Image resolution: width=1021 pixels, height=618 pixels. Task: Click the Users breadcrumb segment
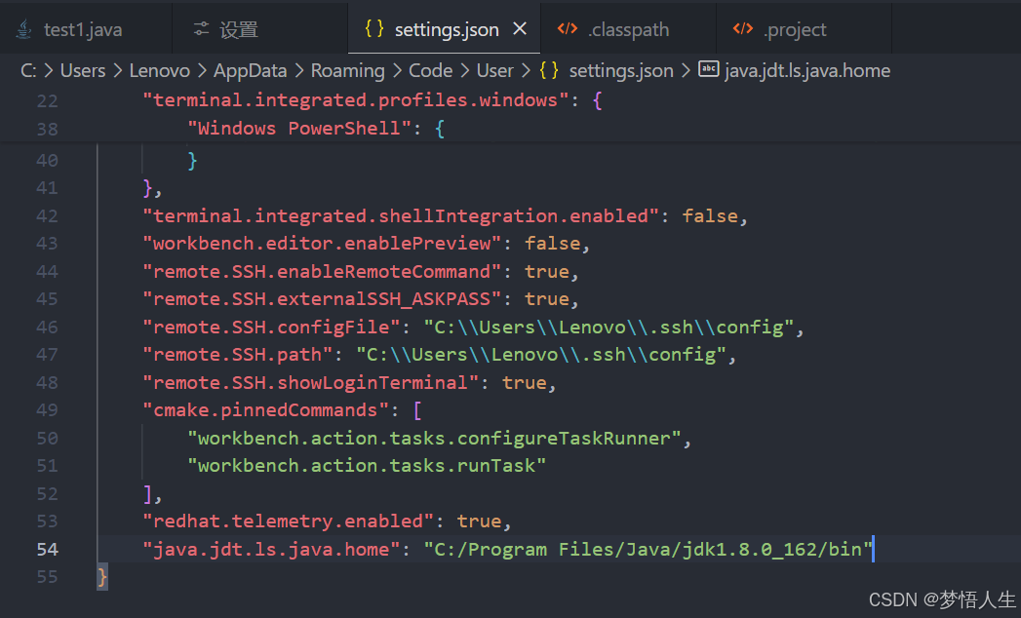83,70
